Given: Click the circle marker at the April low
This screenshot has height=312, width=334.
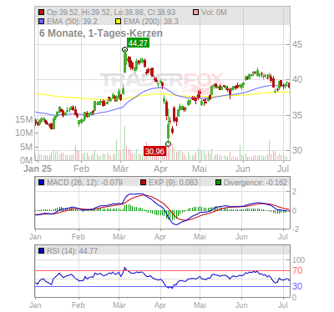Looking at the screenshot, I should 168,143.
